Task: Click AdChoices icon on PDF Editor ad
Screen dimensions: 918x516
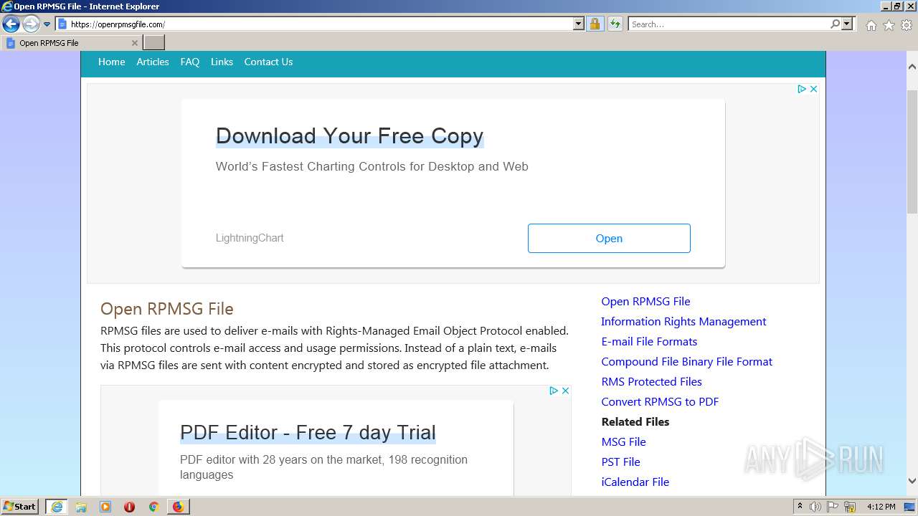Action: tap(554, 391)
